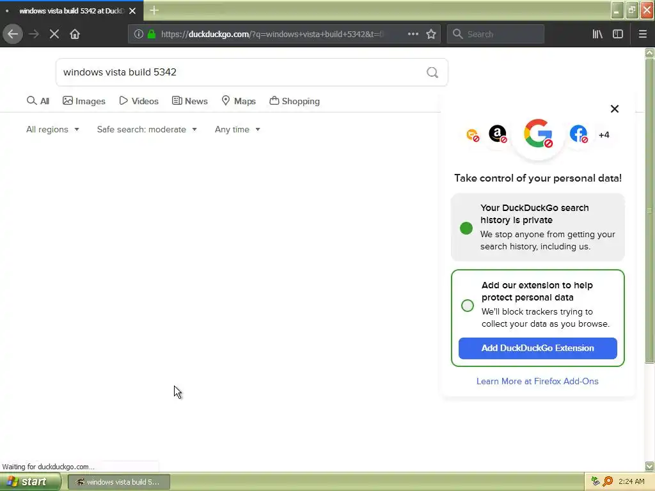The width and height of the screenshot is (655, 491).
Task: Click 'Waiting for duckduckgo.com...' status text
Action: 49,467
